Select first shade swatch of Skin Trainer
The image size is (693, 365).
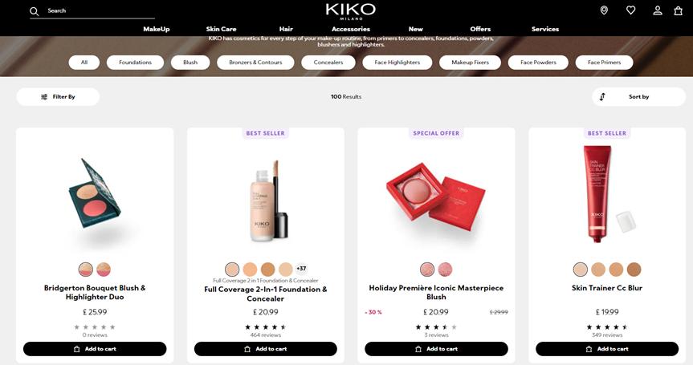(x=581, y=270)
